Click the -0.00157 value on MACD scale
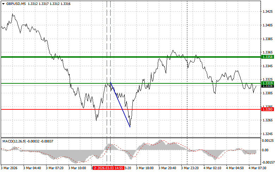This screenshot has width=275, height=172. click(x=267, y=162)
